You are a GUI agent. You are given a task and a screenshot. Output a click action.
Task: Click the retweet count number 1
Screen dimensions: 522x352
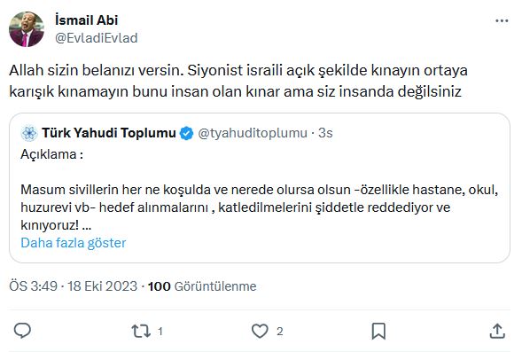pyautogui.click(x=160, y=332)
